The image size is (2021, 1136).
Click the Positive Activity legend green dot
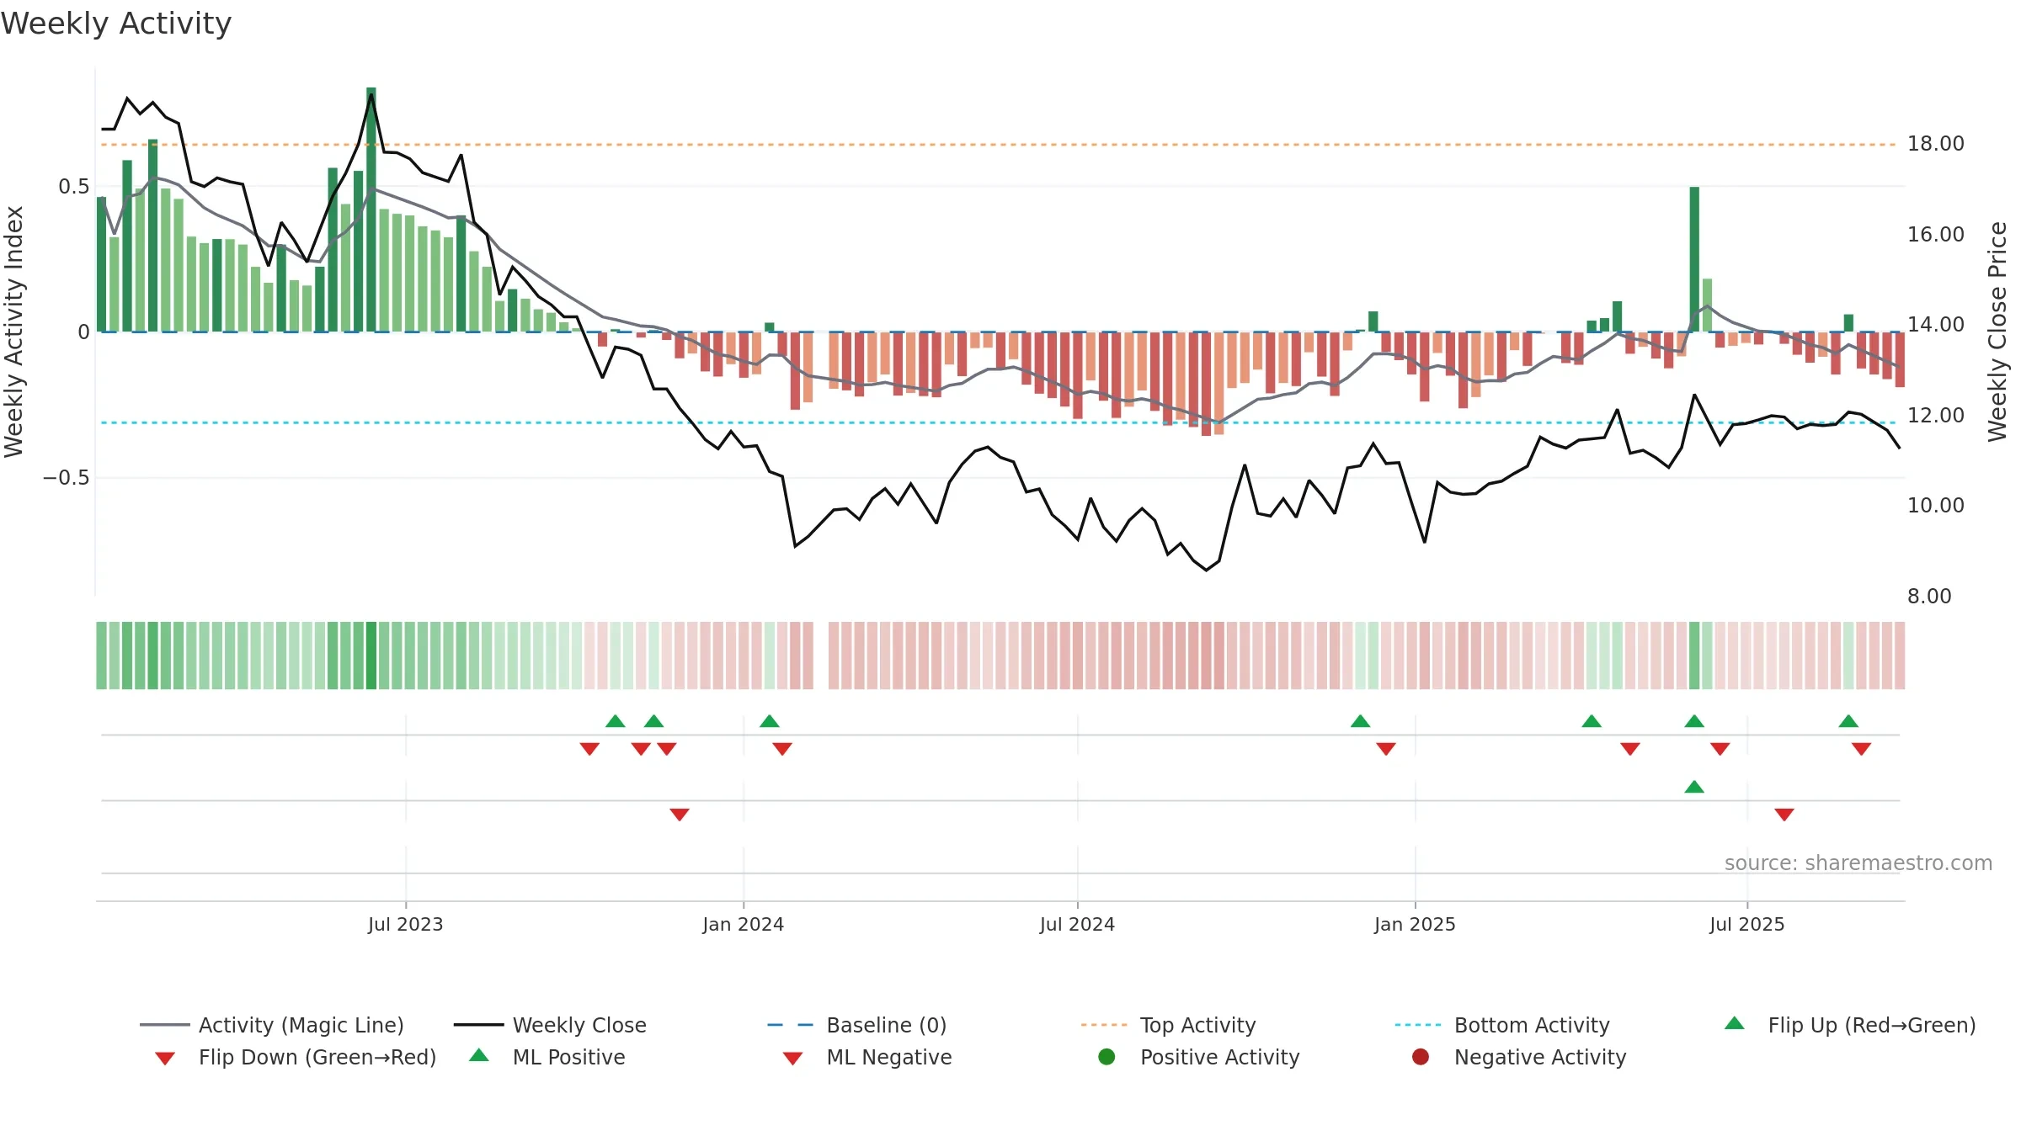point(1106,1057)
